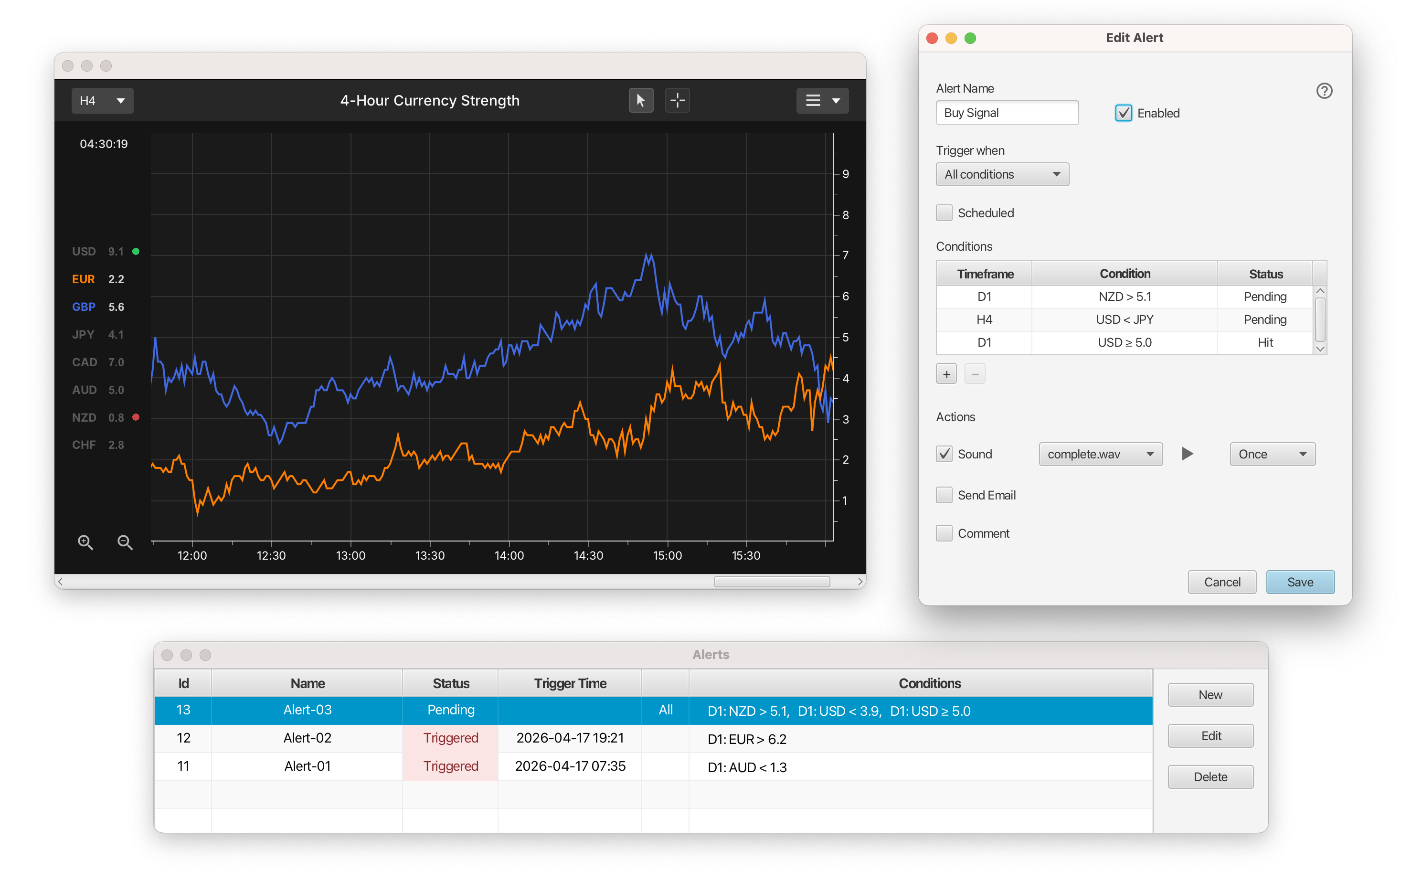Open the Once repeat dropdown
This screenshot has height=892, width=1401.
(1272, 454)
